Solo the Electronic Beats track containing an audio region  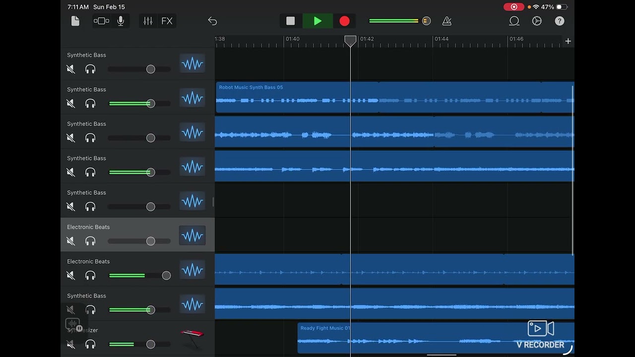[x=90, y=275]
